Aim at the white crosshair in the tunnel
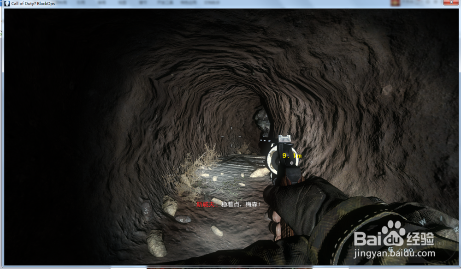This screenshot has width=461, height=269. pos(231,137)
